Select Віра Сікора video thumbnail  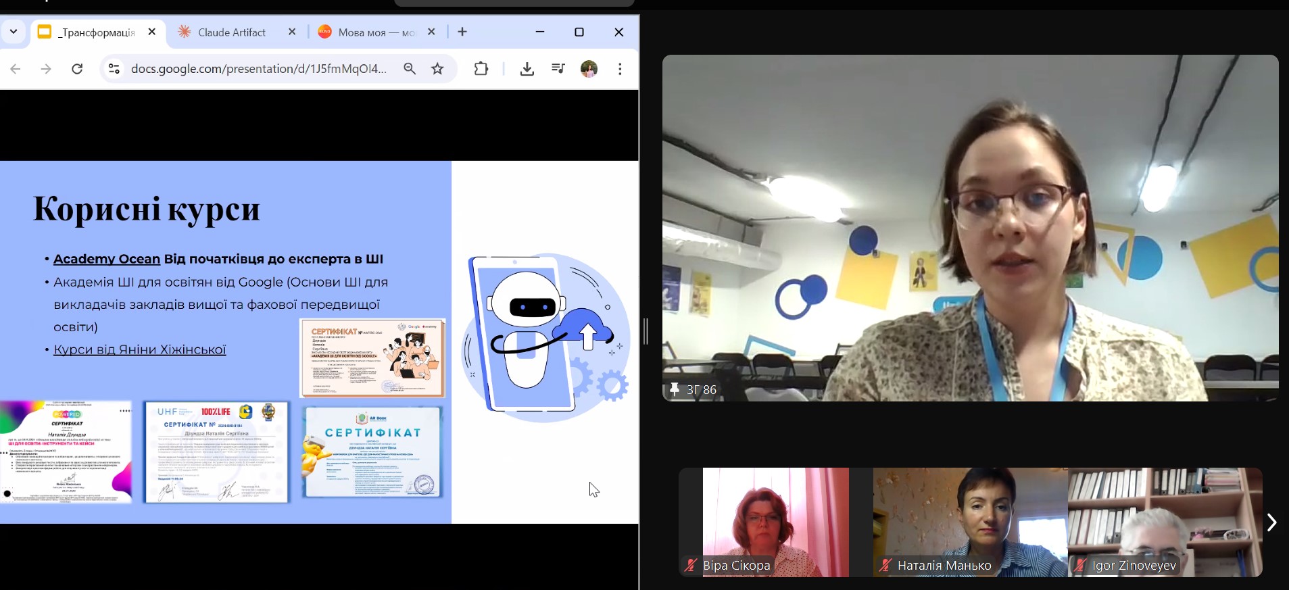click(x=775, y=522)
